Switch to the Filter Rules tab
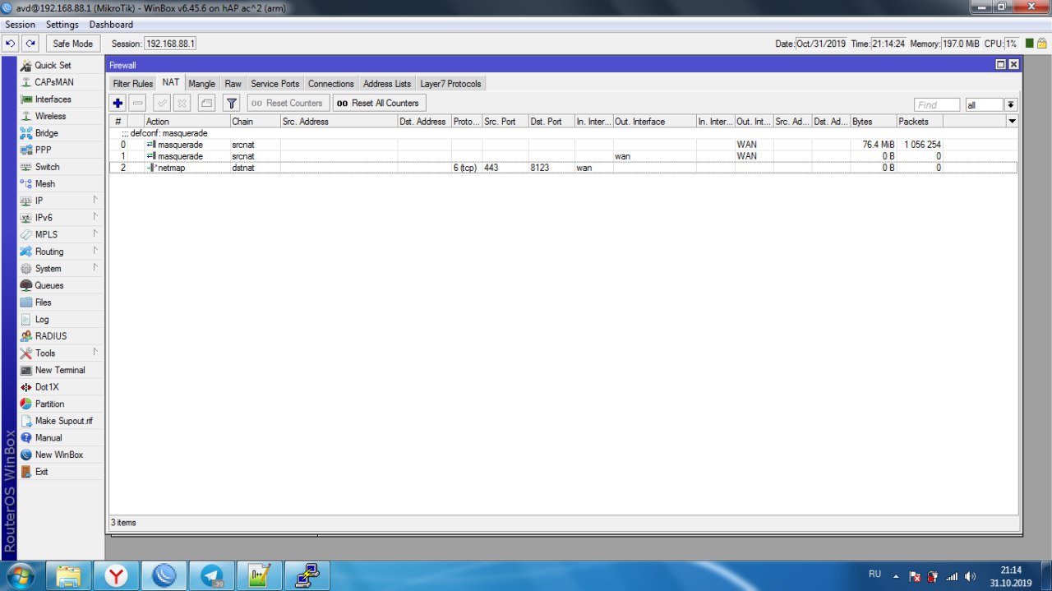The height and width of the screenshot is (591, 1052). [132, 84]
